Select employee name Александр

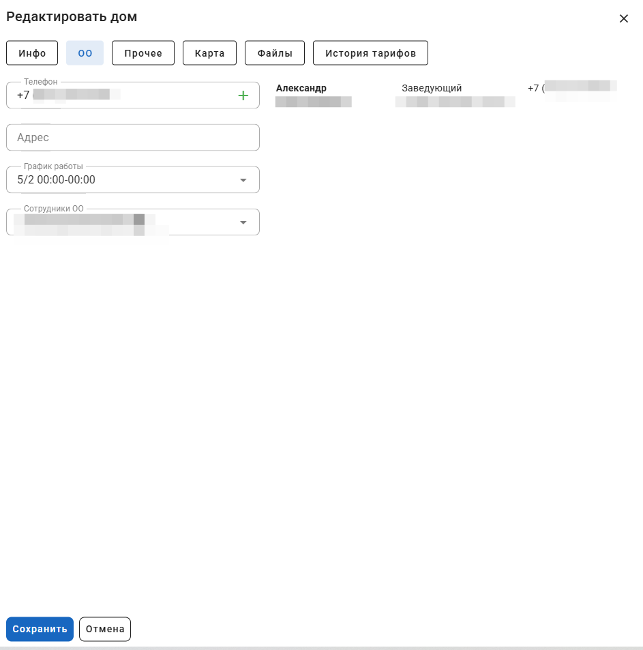[301, 88]
